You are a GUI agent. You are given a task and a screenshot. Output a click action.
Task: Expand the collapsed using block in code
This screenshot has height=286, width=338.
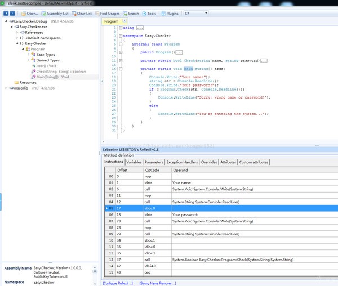coord(121,28)
